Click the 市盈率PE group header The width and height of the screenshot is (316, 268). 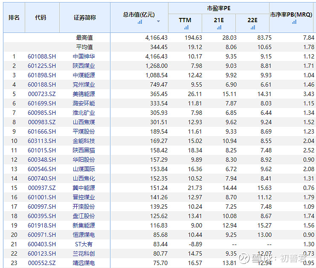(x=219, y=8)
